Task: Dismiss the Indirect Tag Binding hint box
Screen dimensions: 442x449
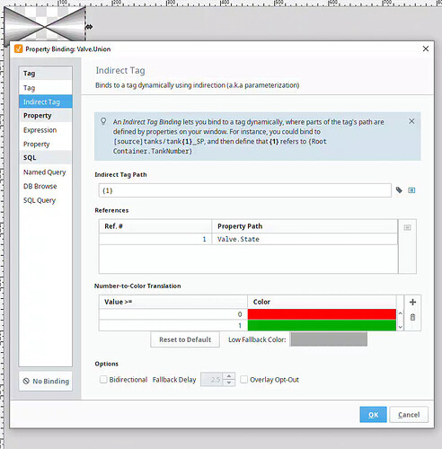Action: click(x=411, y=121)
